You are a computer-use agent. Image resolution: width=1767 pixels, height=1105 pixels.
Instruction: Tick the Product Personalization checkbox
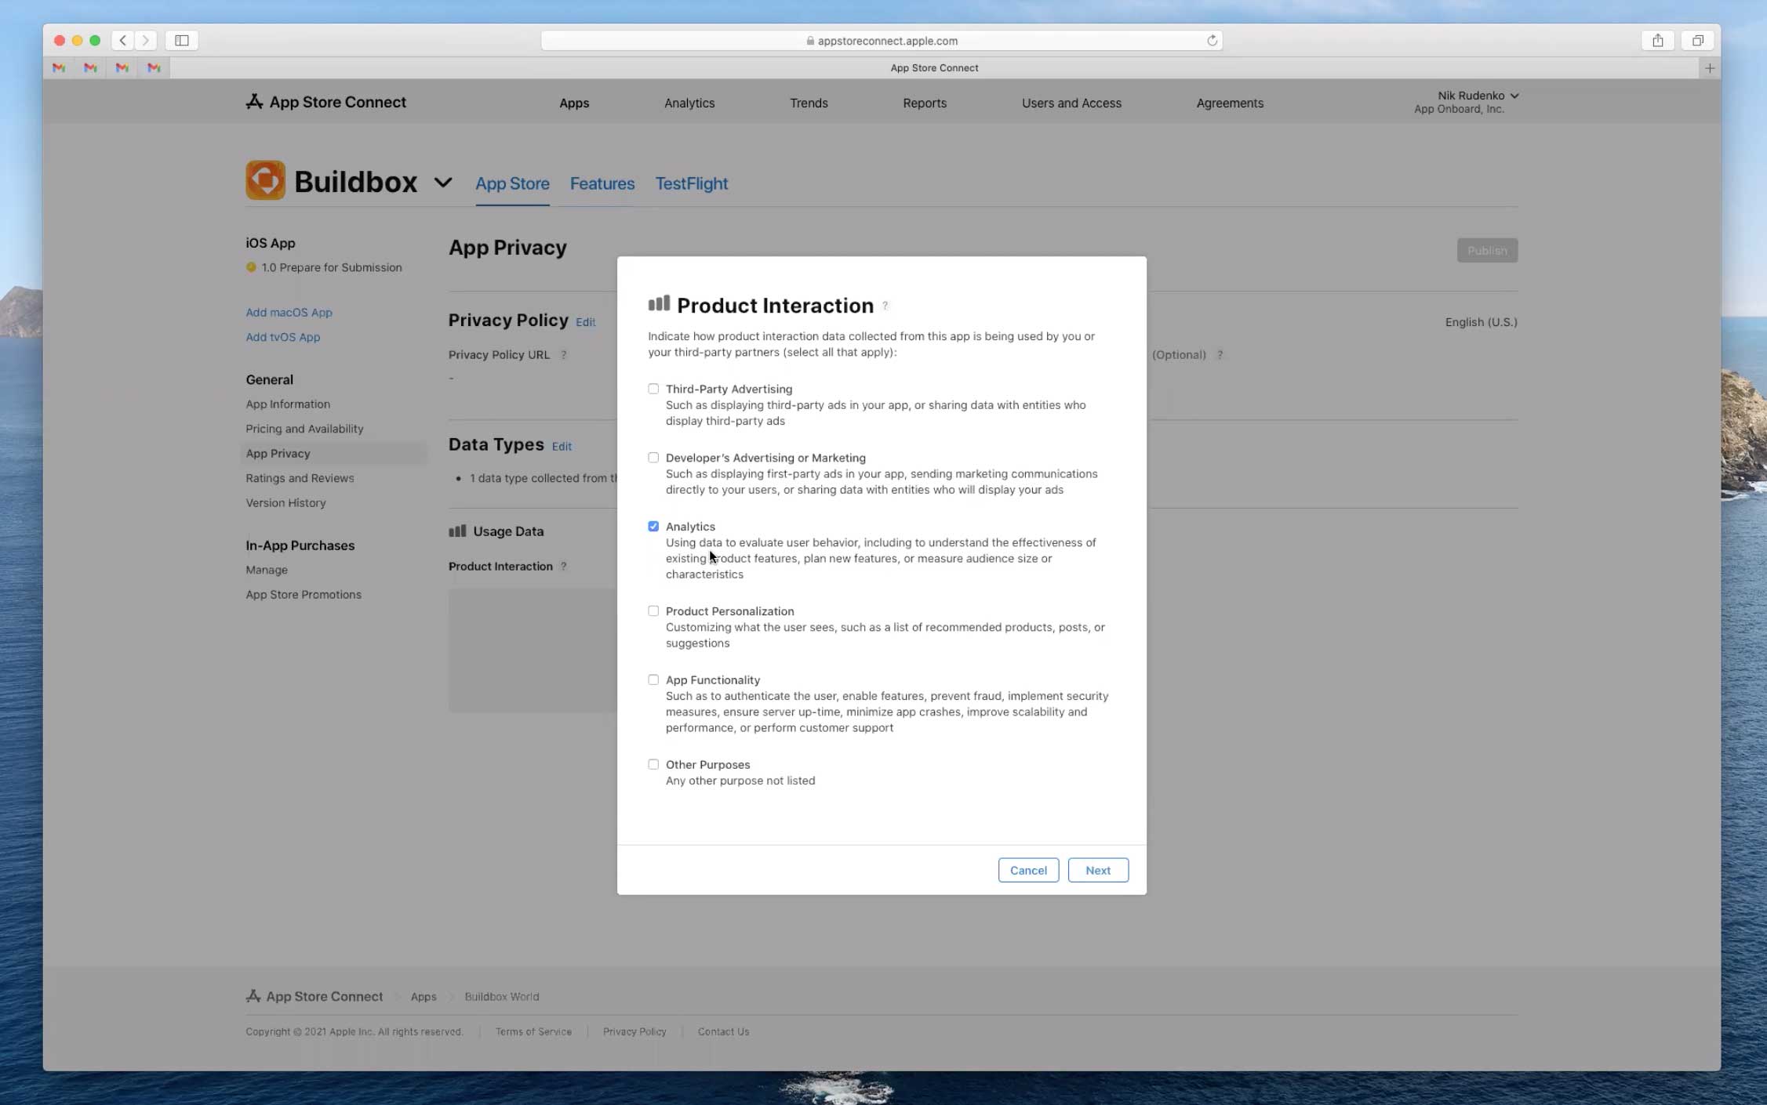tap(653, 611)
